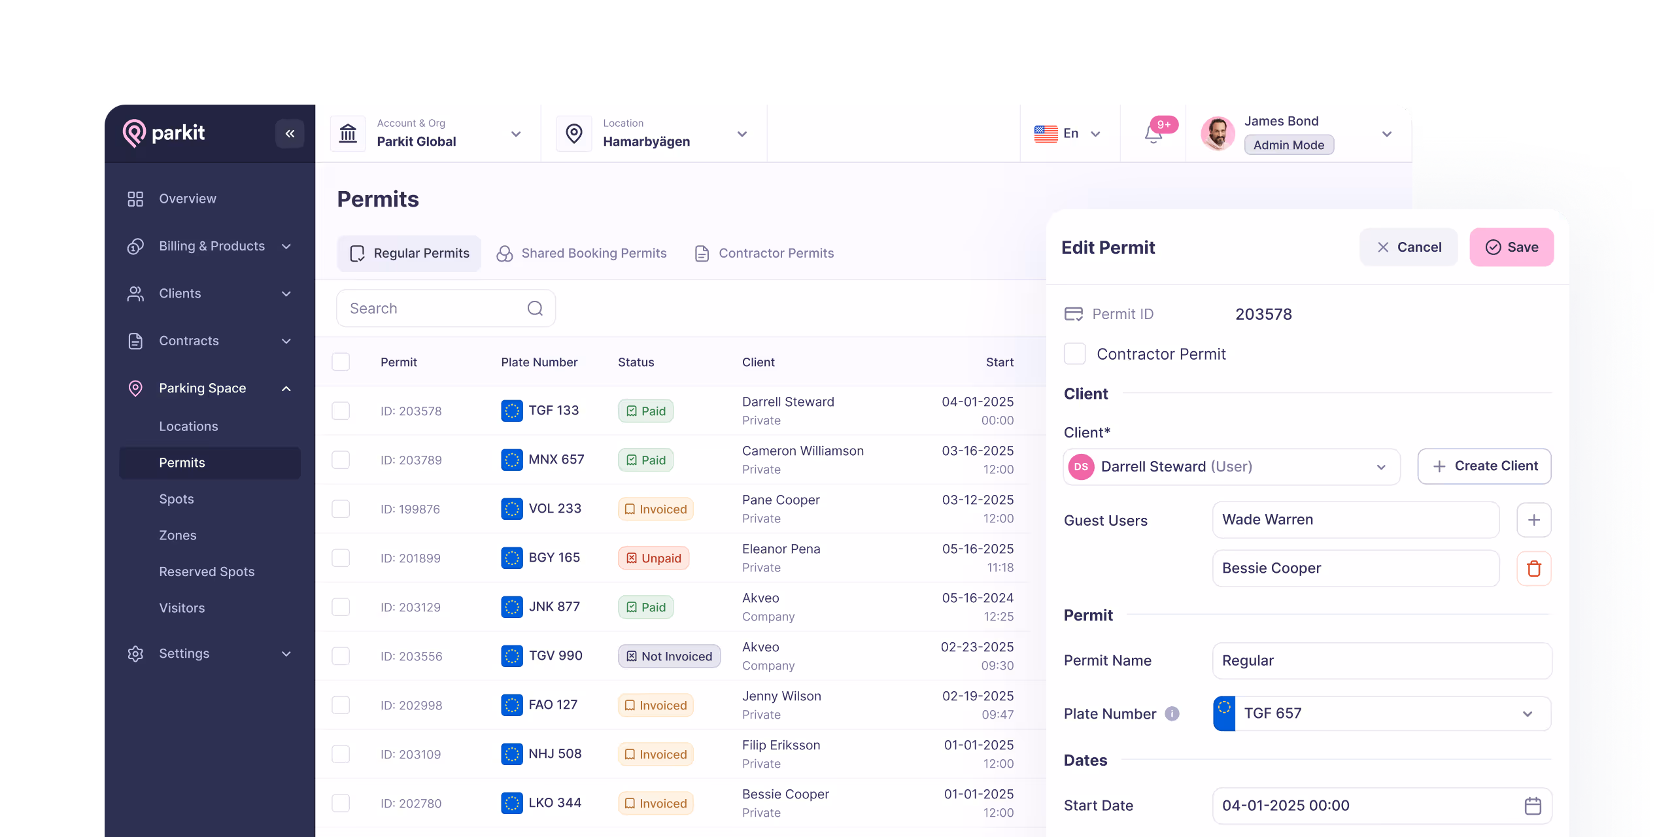Switch to Contractor Permits tab

[764, 254]
